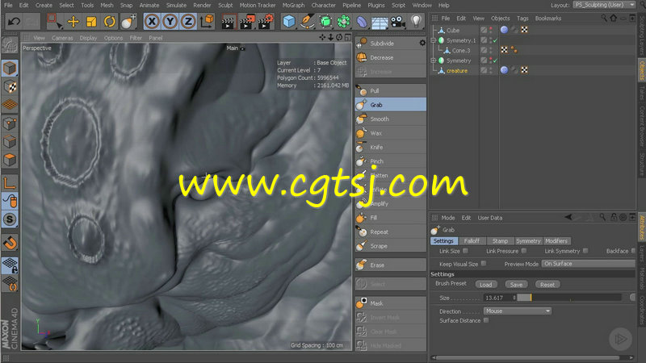Toggle the X axis lock
The height and width of the screenshot is (363, 646).
click(152, 22)
